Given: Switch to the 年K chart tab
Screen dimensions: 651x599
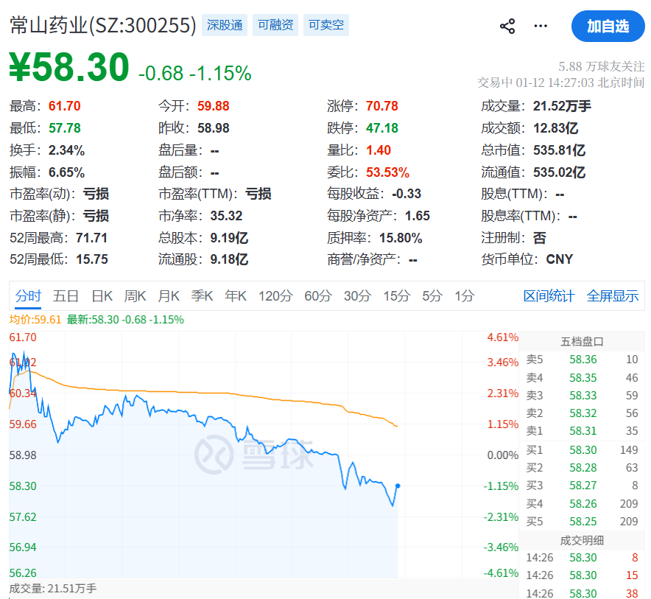Looking at the screenshot, I should point(236,296).
